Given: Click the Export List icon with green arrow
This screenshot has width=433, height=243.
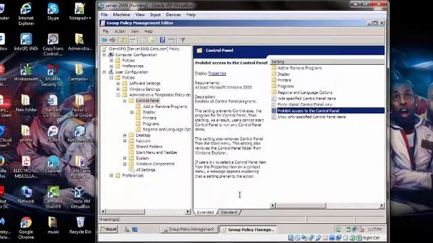Looking at the screenshot, I should pos(152,40).
